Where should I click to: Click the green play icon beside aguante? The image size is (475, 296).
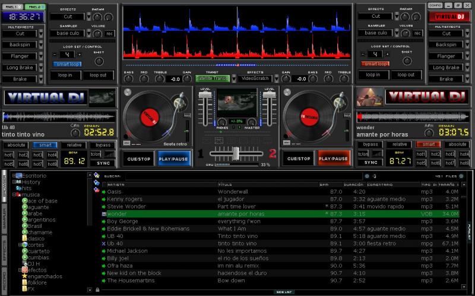tap(25, 207)
